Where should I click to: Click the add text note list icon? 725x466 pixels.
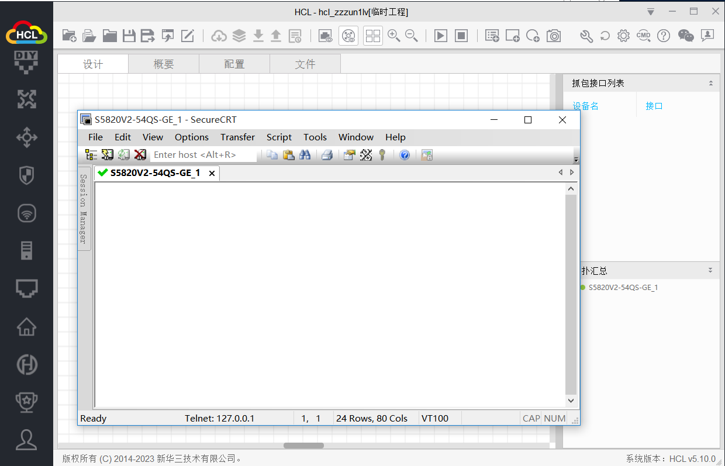point(492,36)
